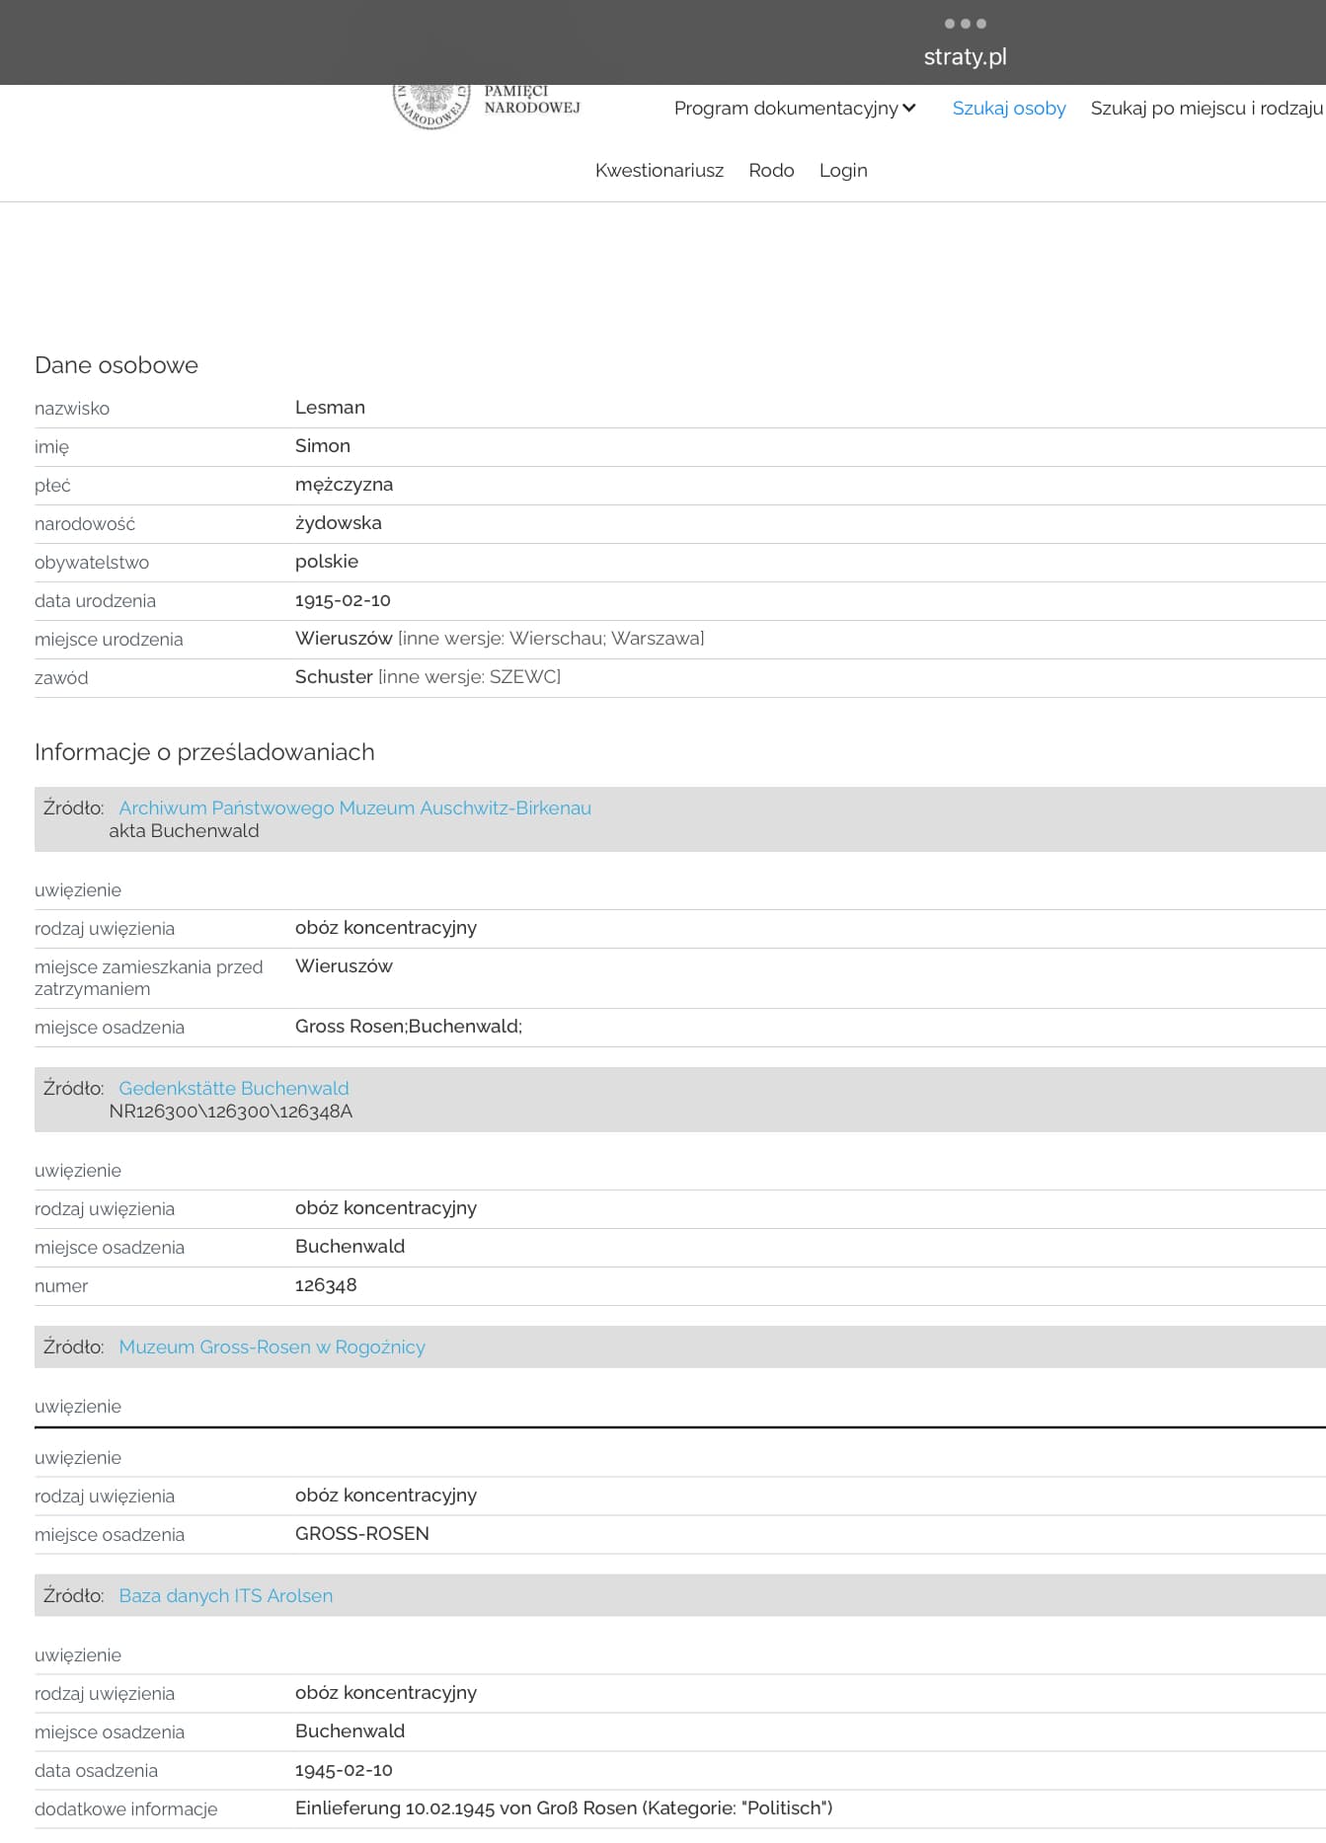Select the birth date 1915-02-10
Screen dimensions: 1326x1843
(x=343, y=600)
